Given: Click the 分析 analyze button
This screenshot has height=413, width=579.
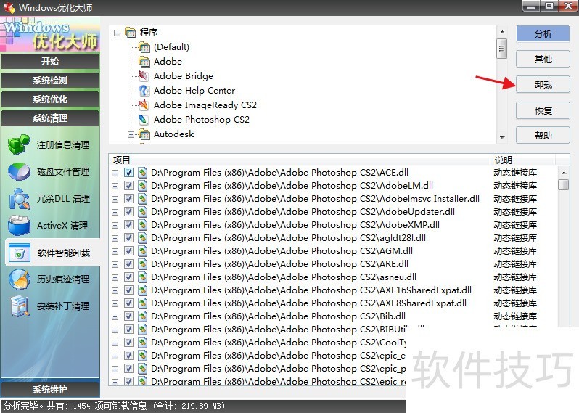Looking at the screenshot, I should 543,33.
